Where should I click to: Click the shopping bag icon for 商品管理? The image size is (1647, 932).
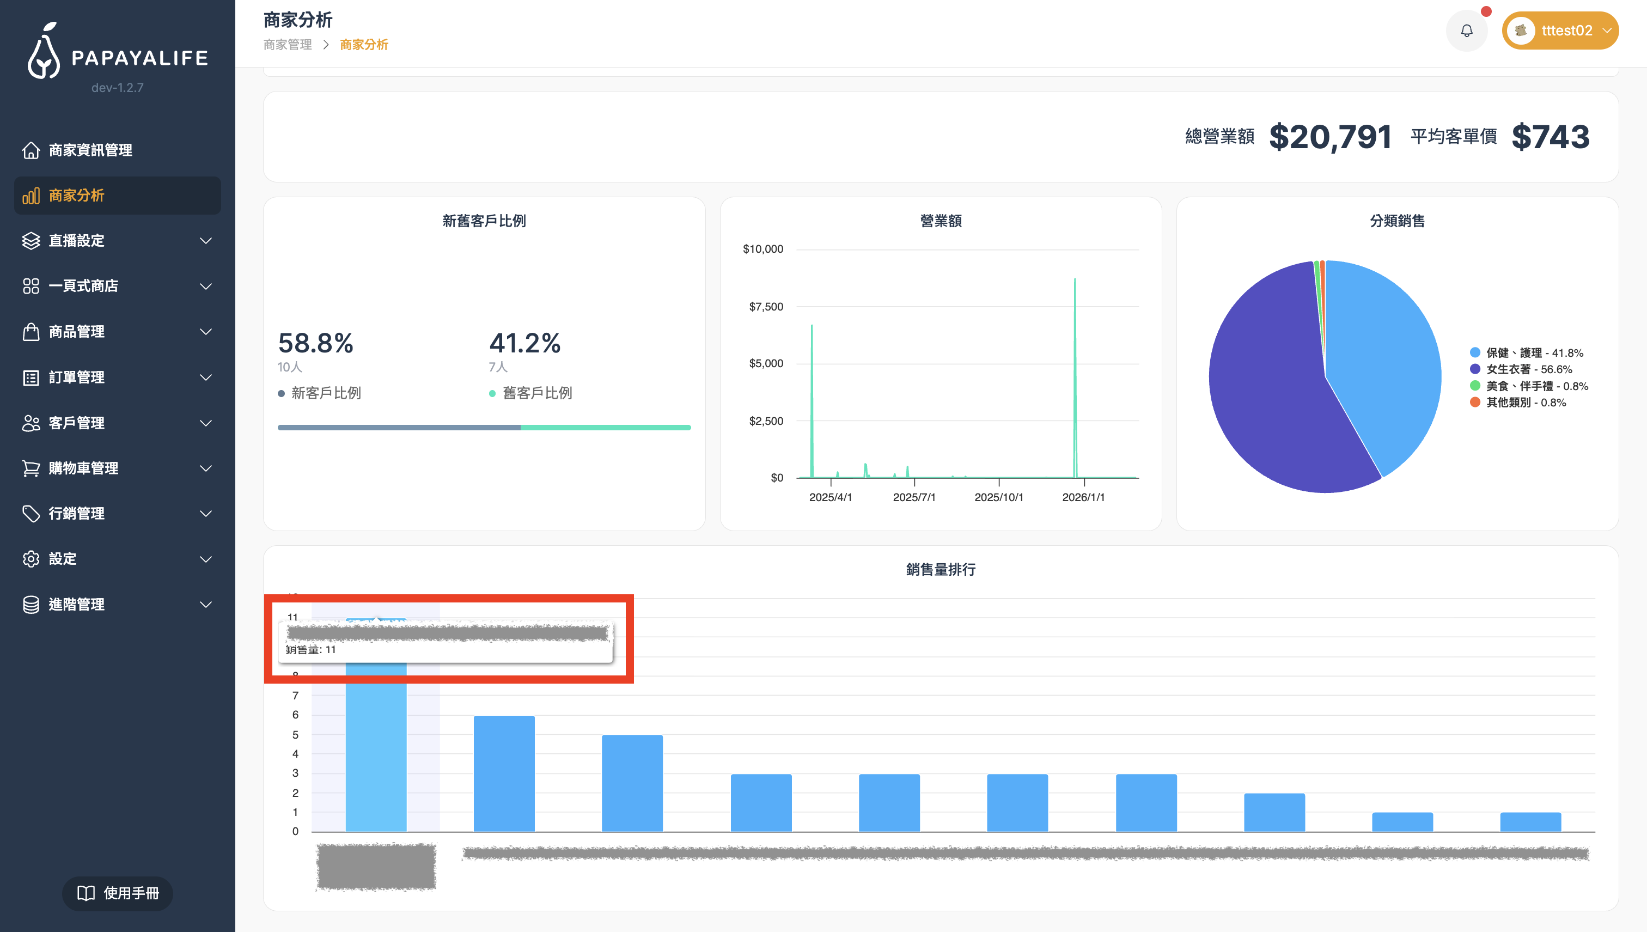pyautogui.click(x=30, y=332)
